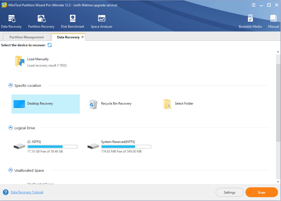Screen dimensions: 281x201
Task: Switch to the Partition Management tab
Action: pyautogui.click(x=27, y=37)
